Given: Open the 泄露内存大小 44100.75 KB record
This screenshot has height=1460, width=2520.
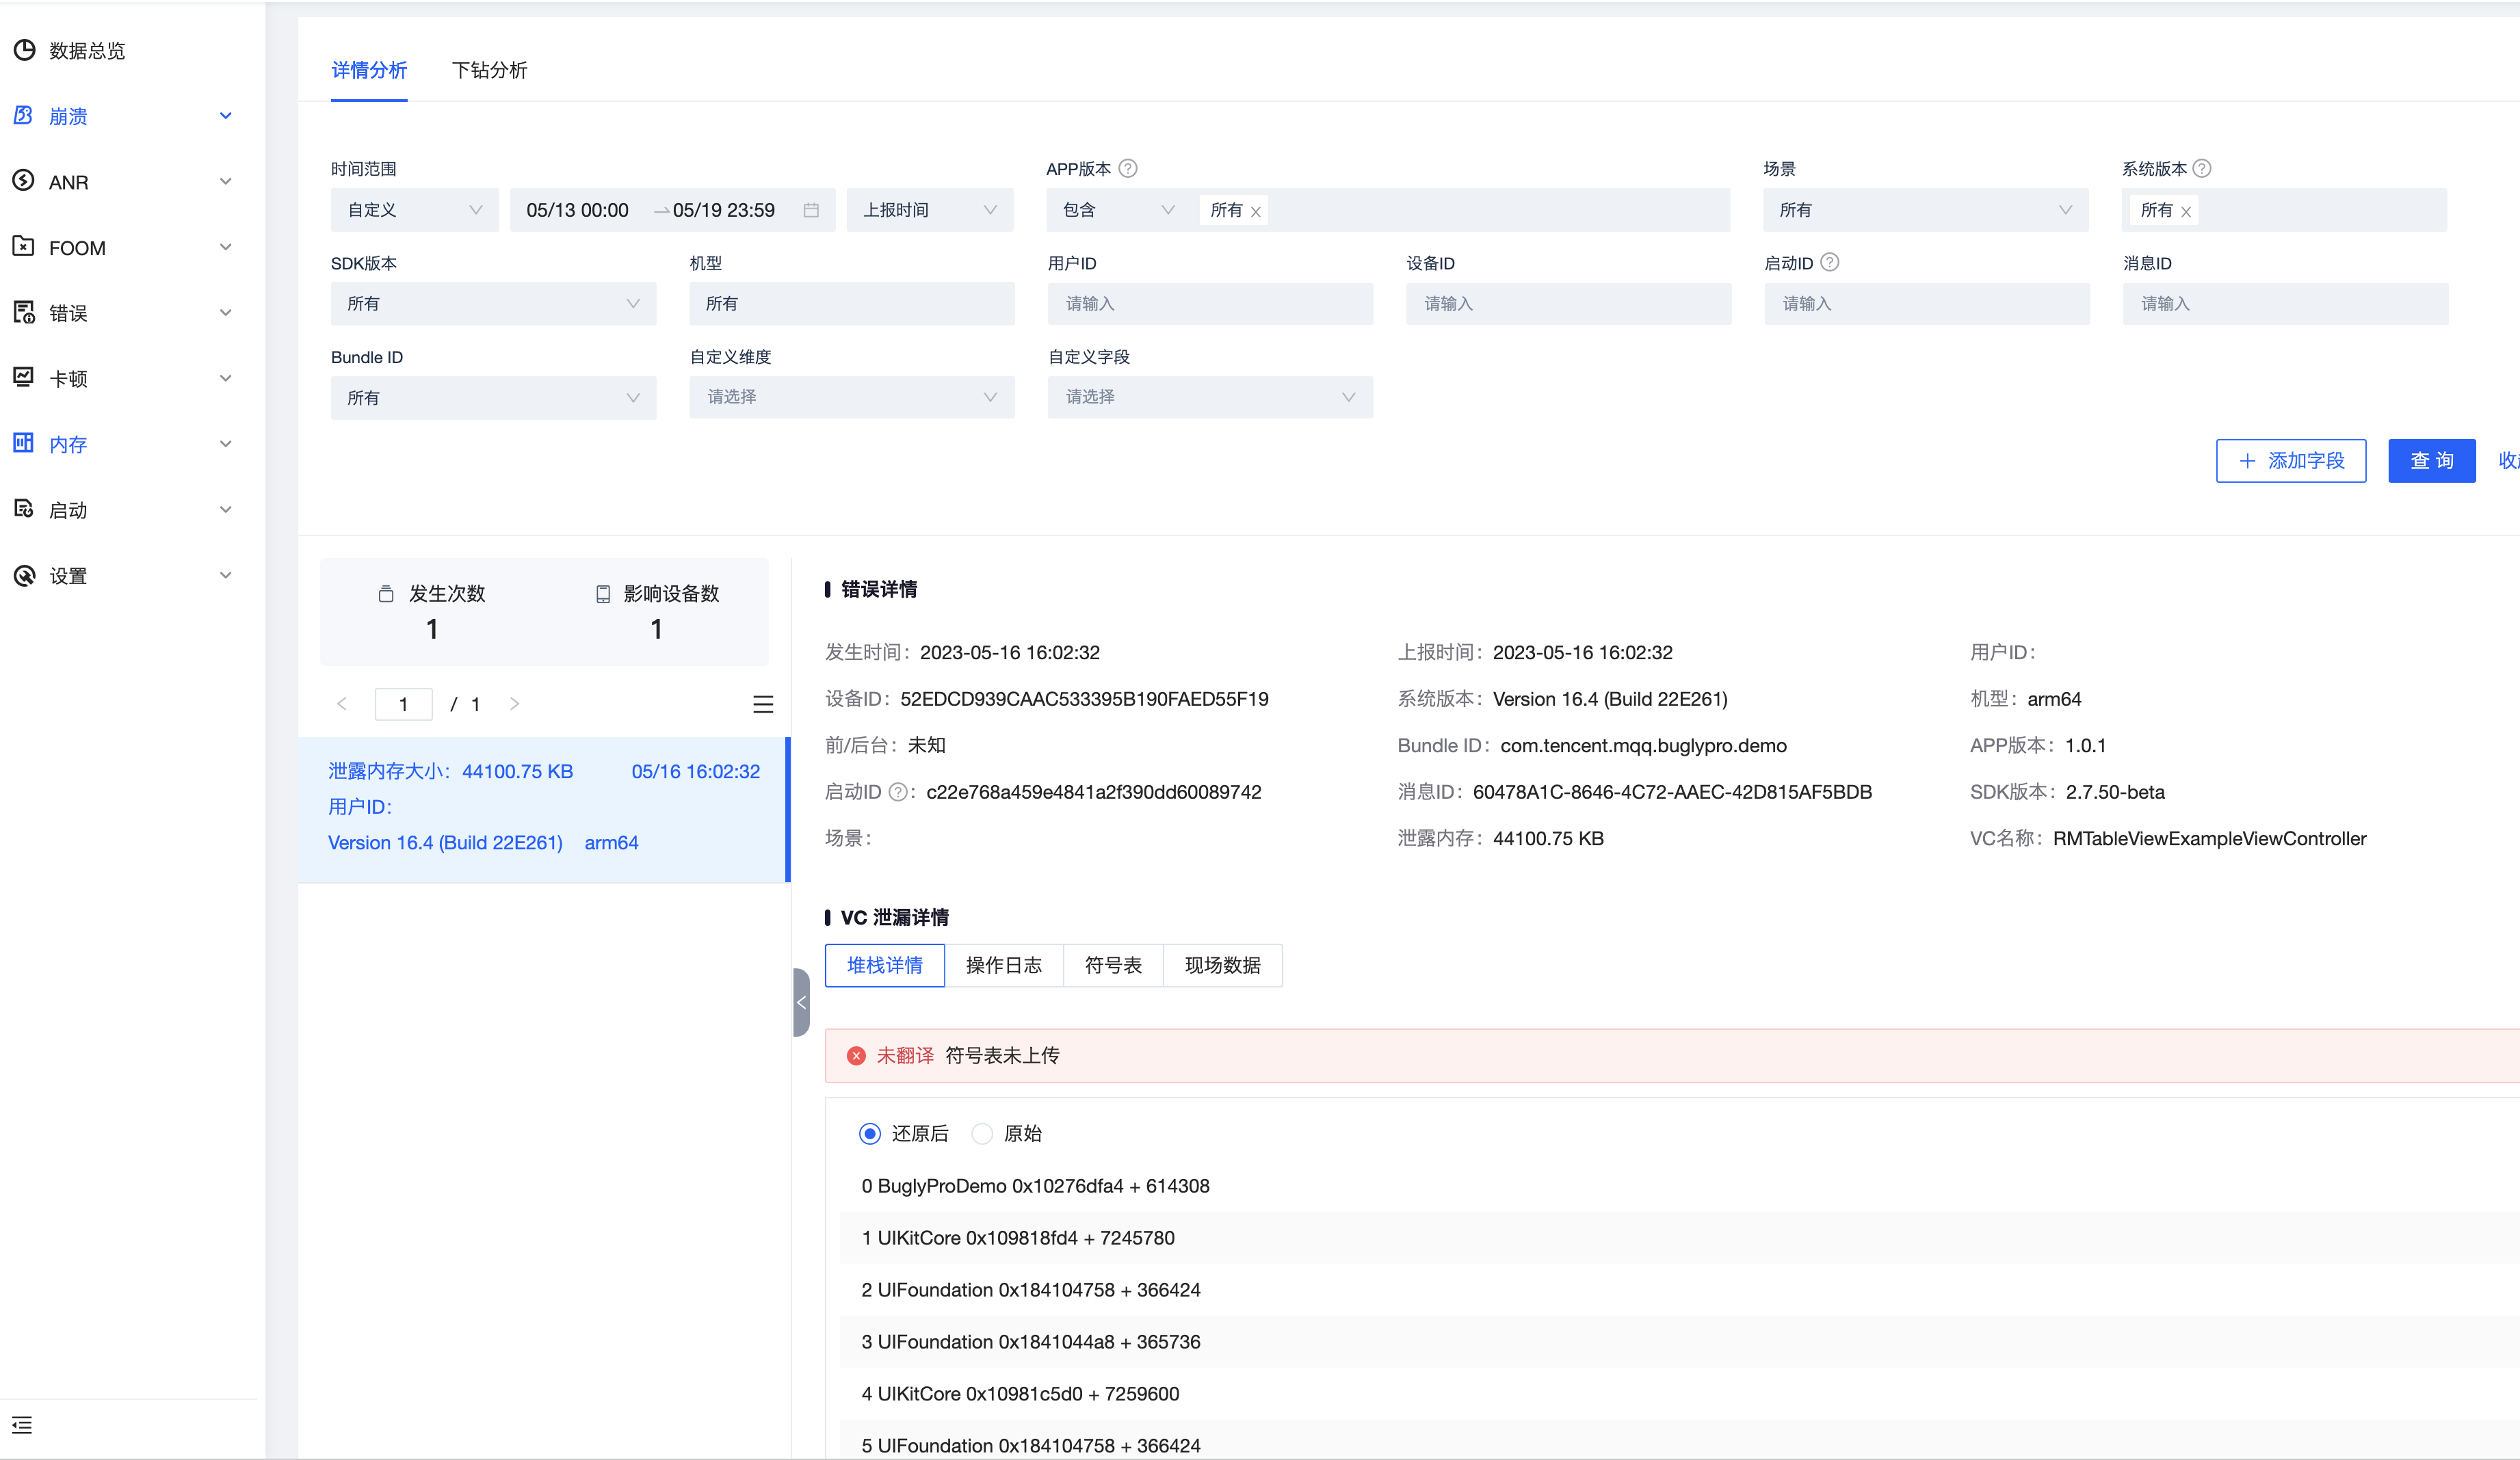Looking at the screenshot, I should pos(543,809).
